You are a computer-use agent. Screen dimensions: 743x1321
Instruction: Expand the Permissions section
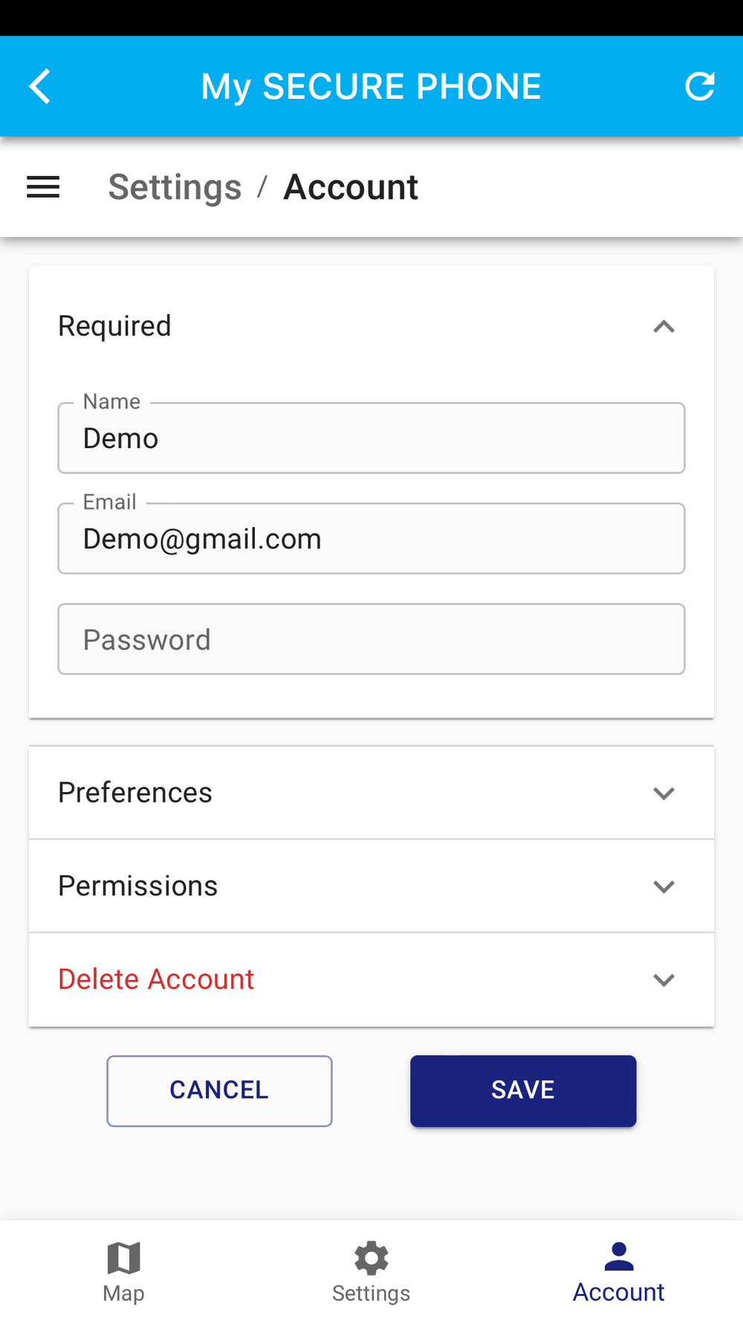coord(663,886)
